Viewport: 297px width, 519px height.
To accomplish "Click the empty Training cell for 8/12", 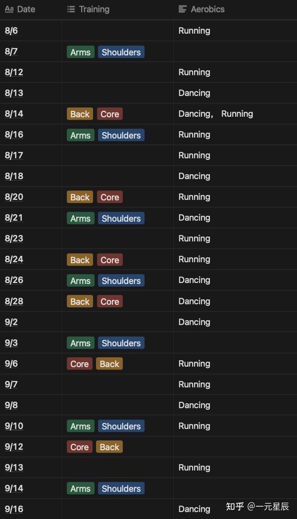I will coord(117,72).
